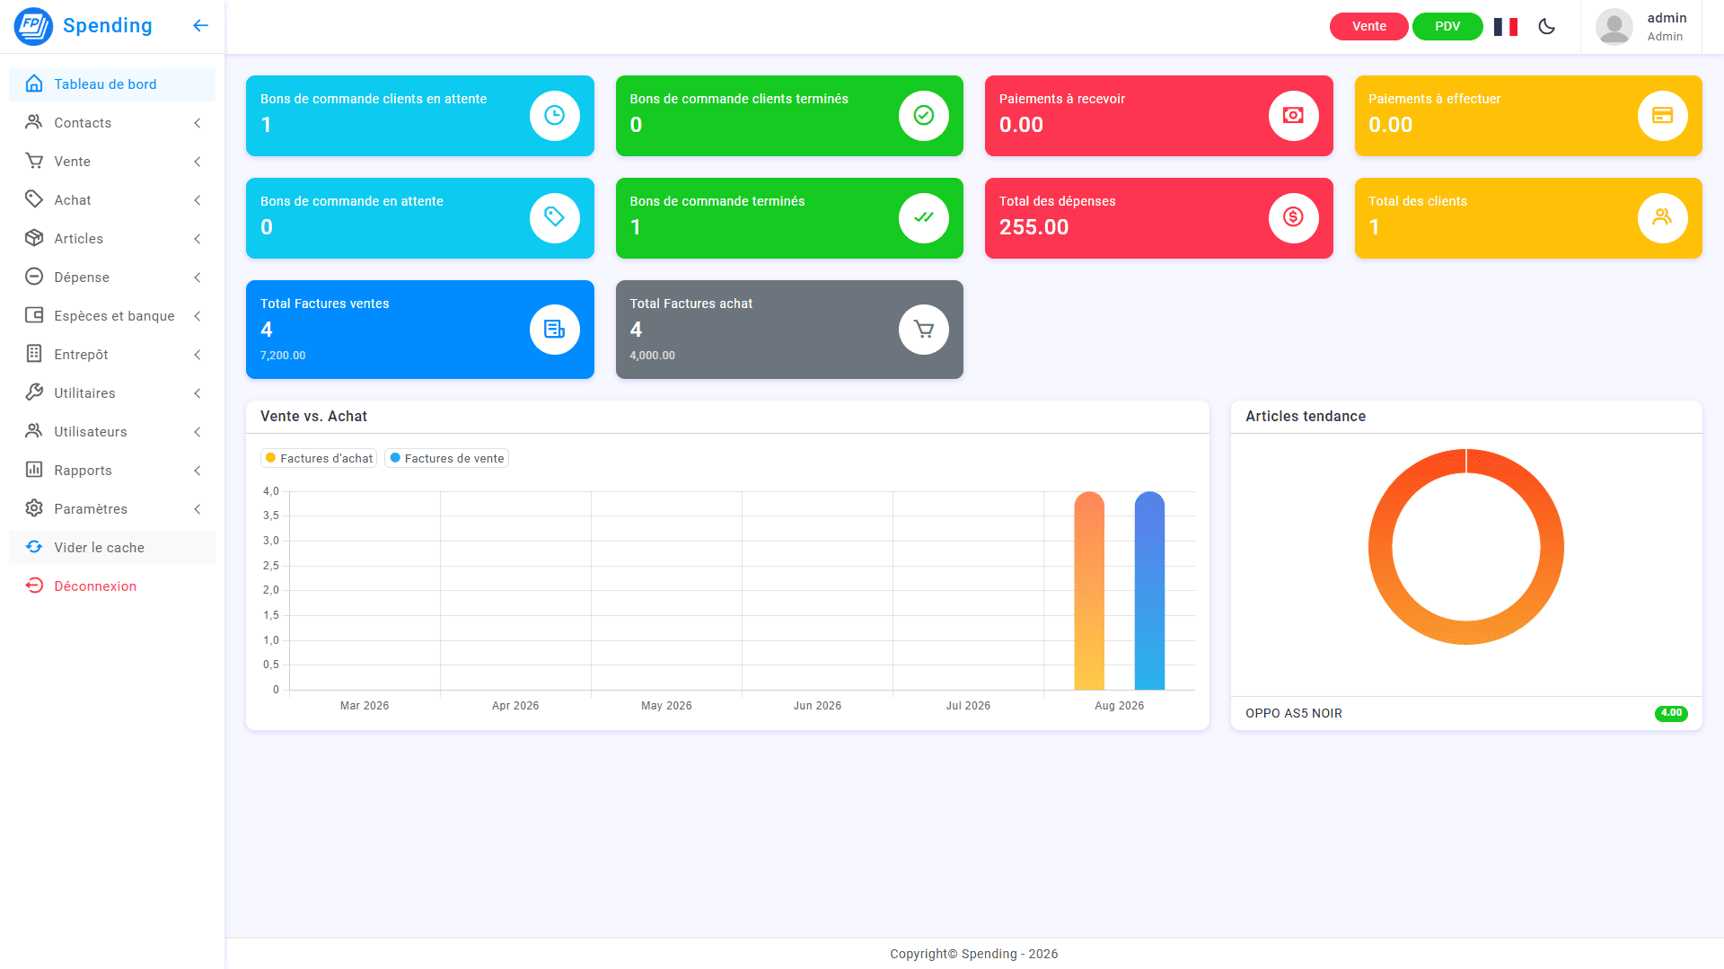Click tag icon on Bons de commande en attente
This screenshot has width=1724, height=969.
554,218
